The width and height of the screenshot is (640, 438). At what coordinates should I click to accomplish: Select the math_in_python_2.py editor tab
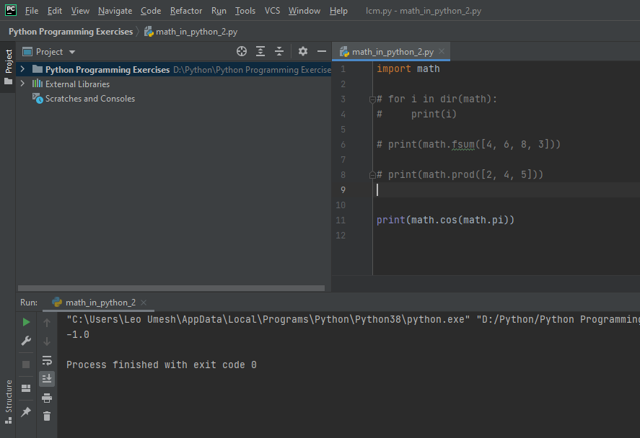(393, 52)
